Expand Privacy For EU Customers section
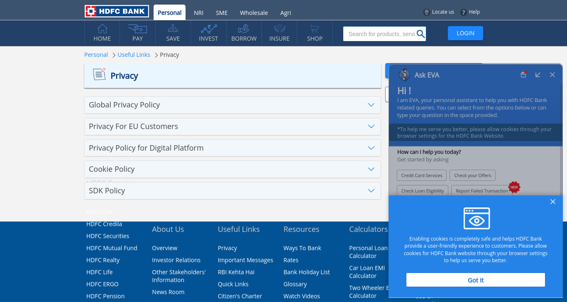The image size is (567, 302). point(232,127)
